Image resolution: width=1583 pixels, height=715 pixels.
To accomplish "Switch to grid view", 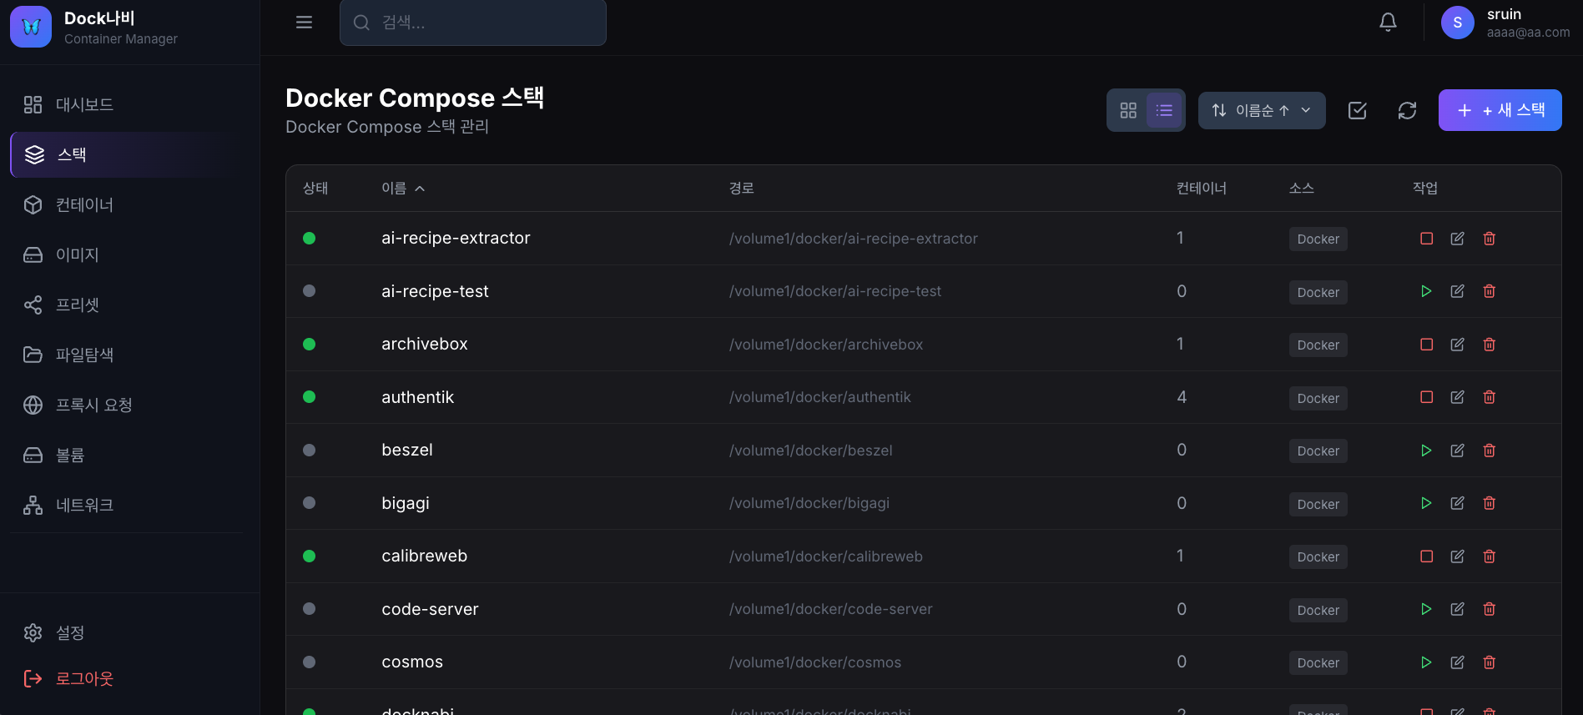I will [1128, 110].
